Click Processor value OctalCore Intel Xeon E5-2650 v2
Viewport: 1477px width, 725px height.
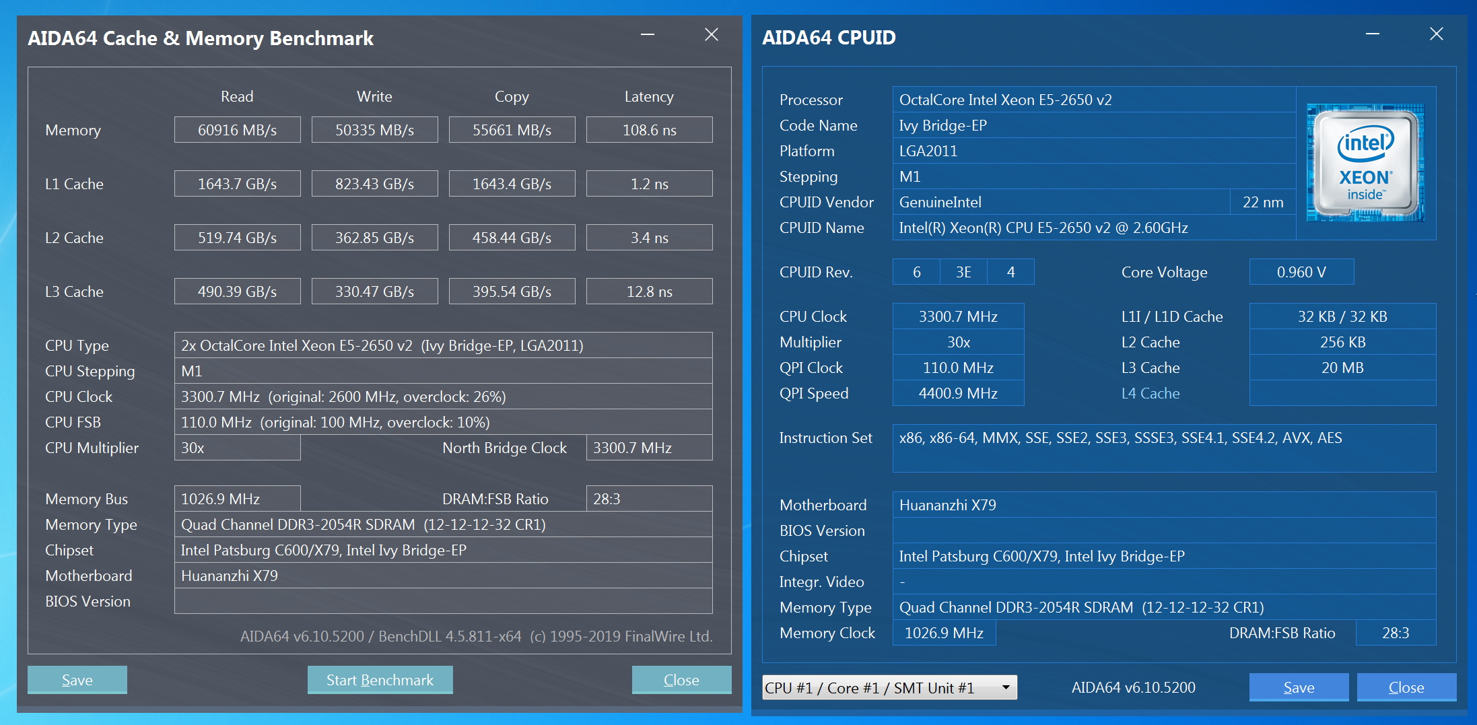click(1094, 100)
